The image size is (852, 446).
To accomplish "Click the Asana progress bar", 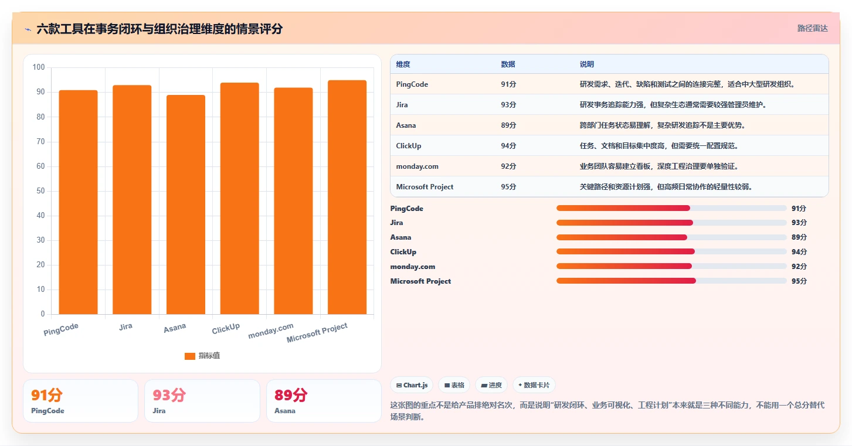I will point(671,237).
